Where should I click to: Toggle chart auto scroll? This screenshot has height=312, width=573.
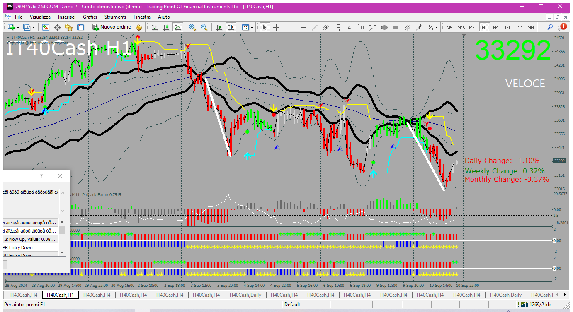(219, 27)
